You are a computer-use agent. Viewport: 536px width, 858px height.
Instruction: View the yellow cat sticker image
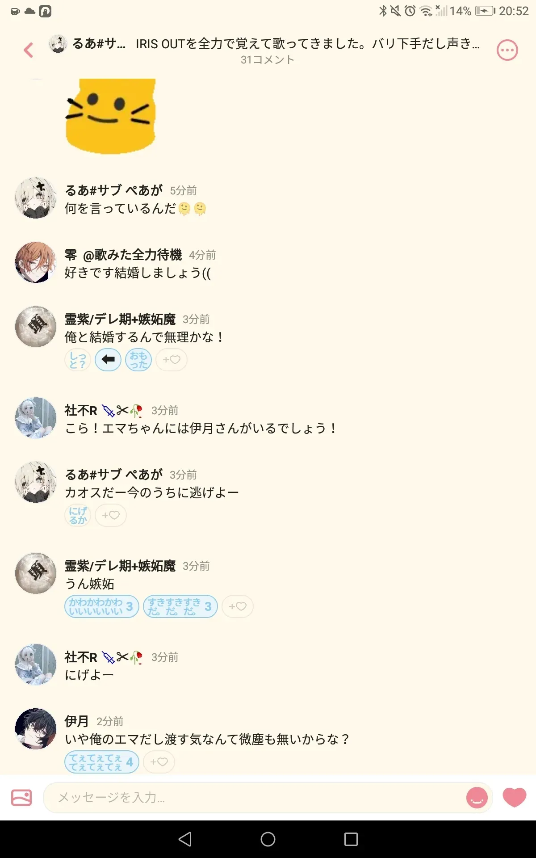point(111,116)
